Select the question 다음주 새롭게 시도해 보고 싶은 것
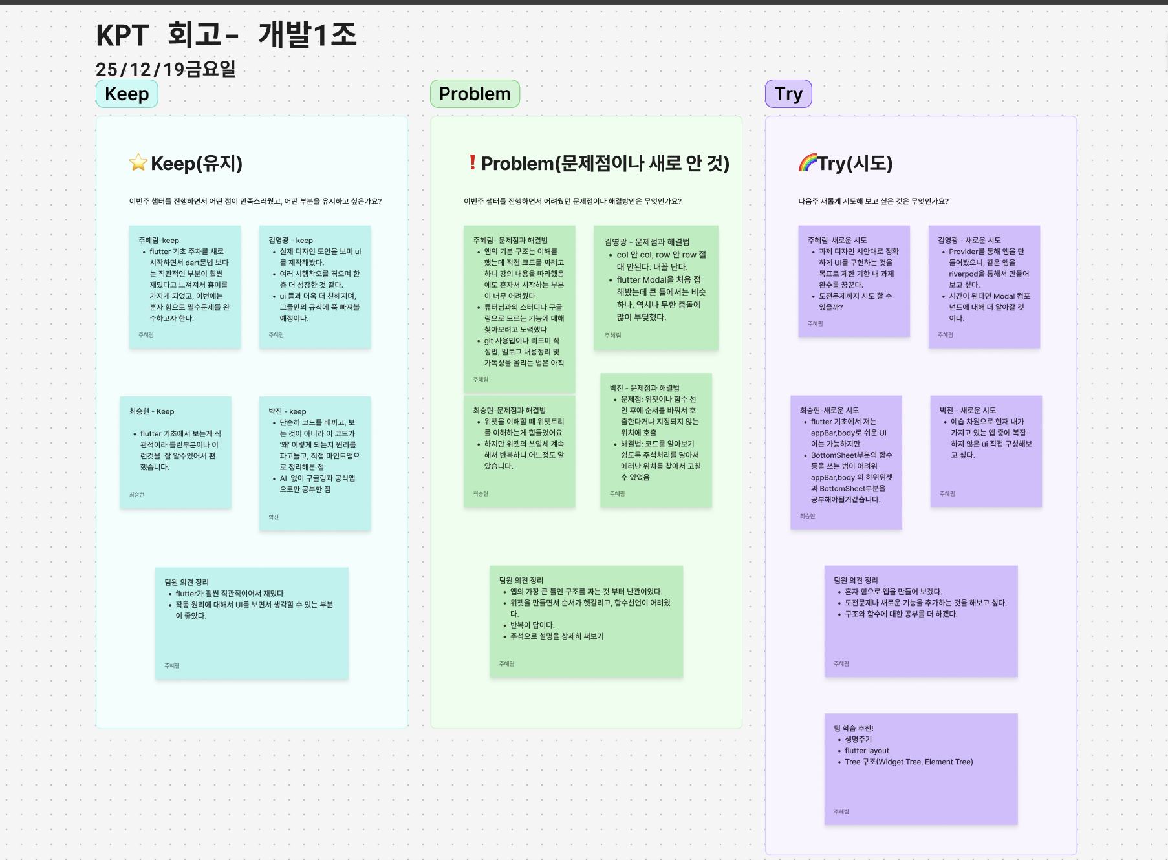The width and height of the screenshot is (1168, 860). pyautogui.click(x=873, y=201)
